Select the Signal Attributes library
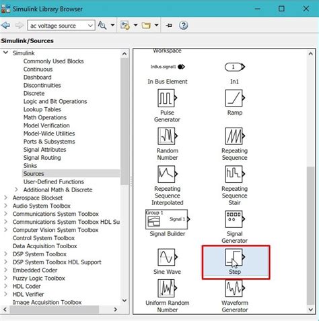 pyautogui.click(x=44, y=150)
